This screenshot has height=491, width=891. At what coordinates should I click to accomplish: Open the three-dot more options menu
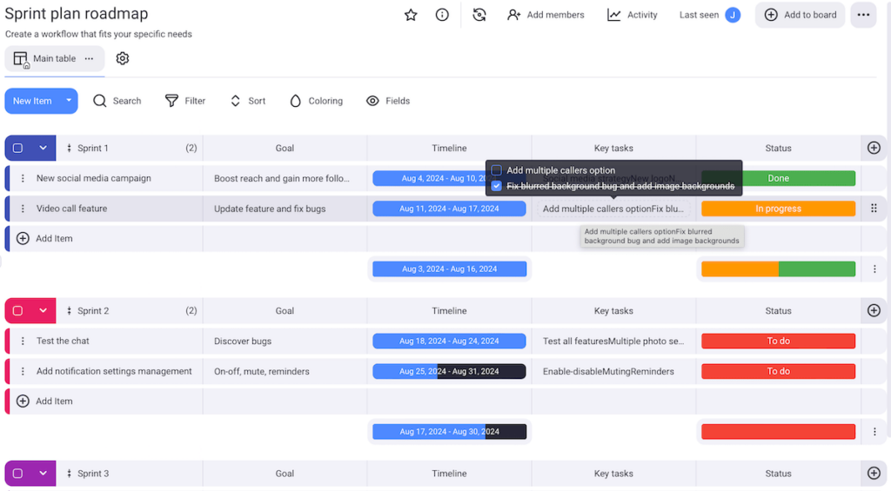click(862, 15)
